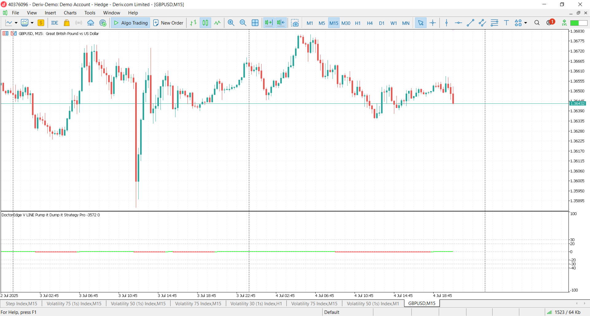The width and height of the screenshot is (590, 316).
Task: Zoom in on the chart
Action: coord(231,23)
